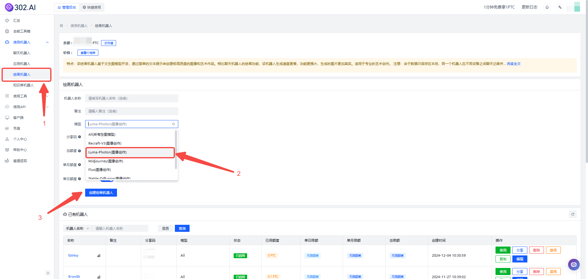
Task: Click 编辑 button for tbt4xy robot
Action: 520,259
